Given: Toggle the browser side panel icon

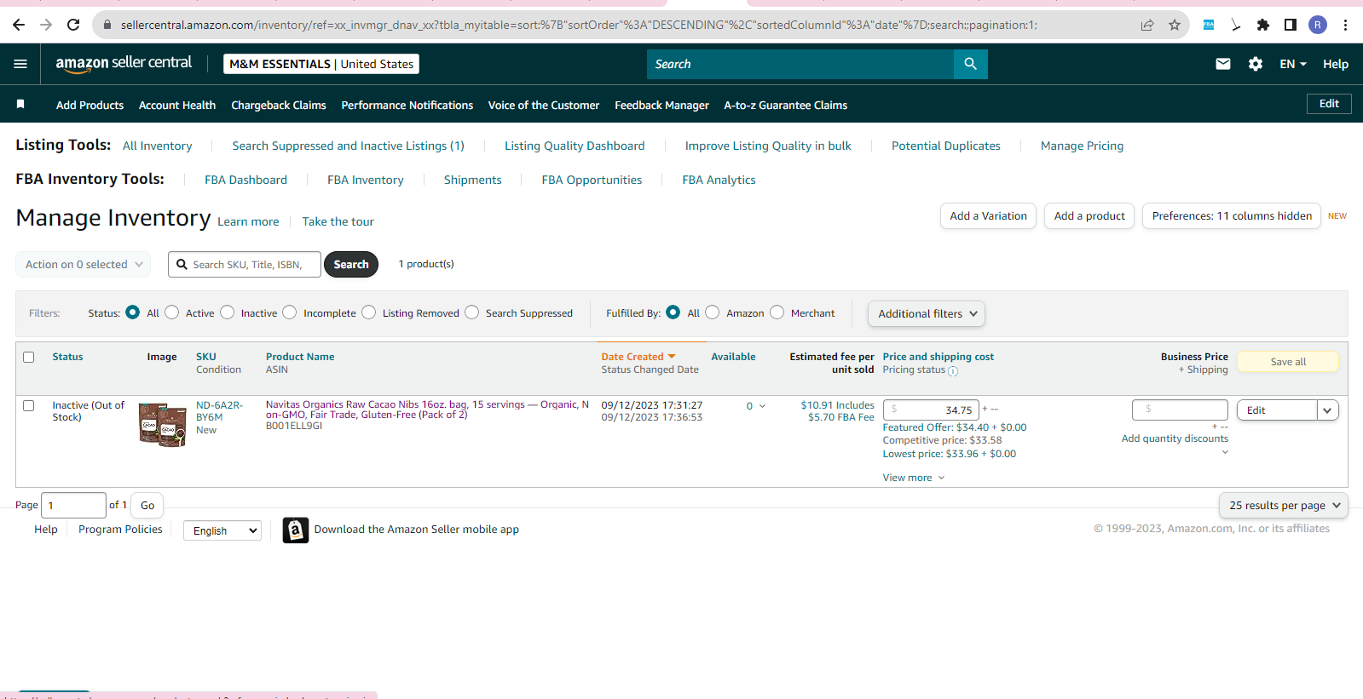Looking at the screenshot, I should pyautogui.click(x=1291, y=25).
